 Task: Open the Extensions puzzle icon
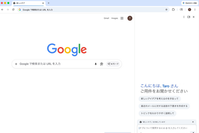click(x=173, y=10)
